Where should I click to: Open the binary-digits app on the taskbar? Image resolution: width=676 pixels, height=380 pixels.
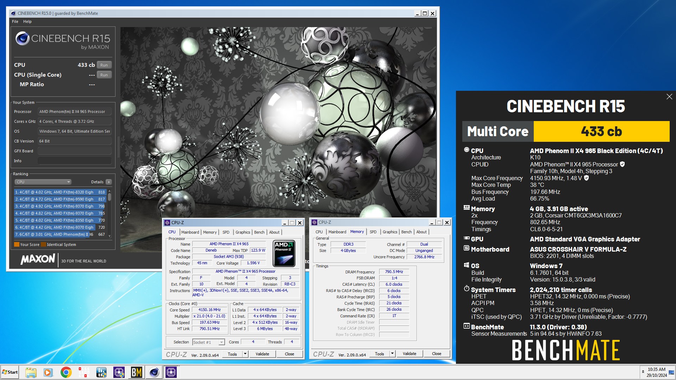pos(83,372)
